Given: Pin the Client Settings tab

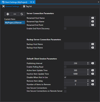Looking at the screenshot, I should (x=31, y=2).
